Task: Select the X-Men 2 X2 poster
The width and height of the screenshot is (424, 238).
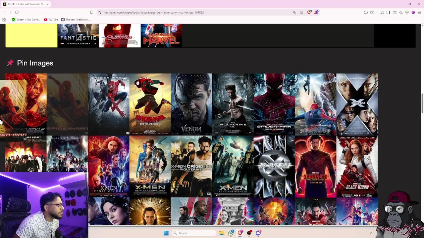Action: pyautogui.click(x=357, y=104)
